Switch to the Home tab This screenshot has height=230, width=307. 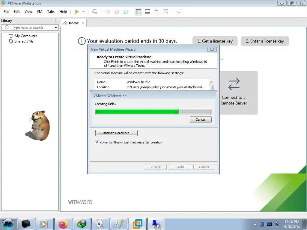tap(74, 23)
